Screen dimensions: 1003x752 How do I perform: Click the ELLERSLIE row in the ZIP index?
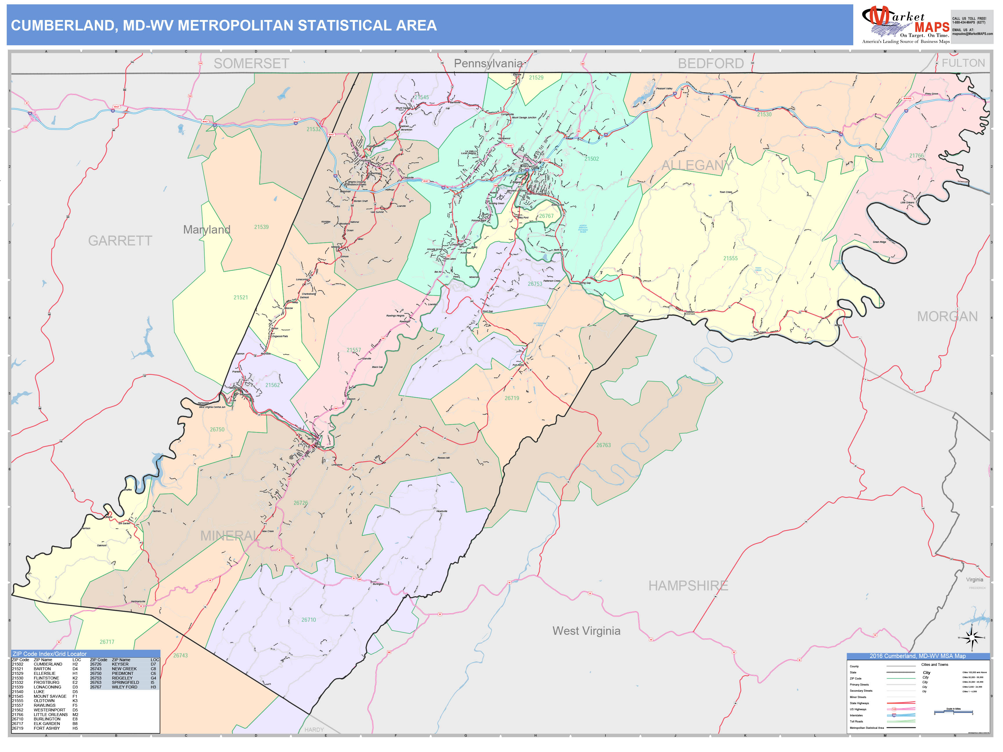tap(45, 674)
